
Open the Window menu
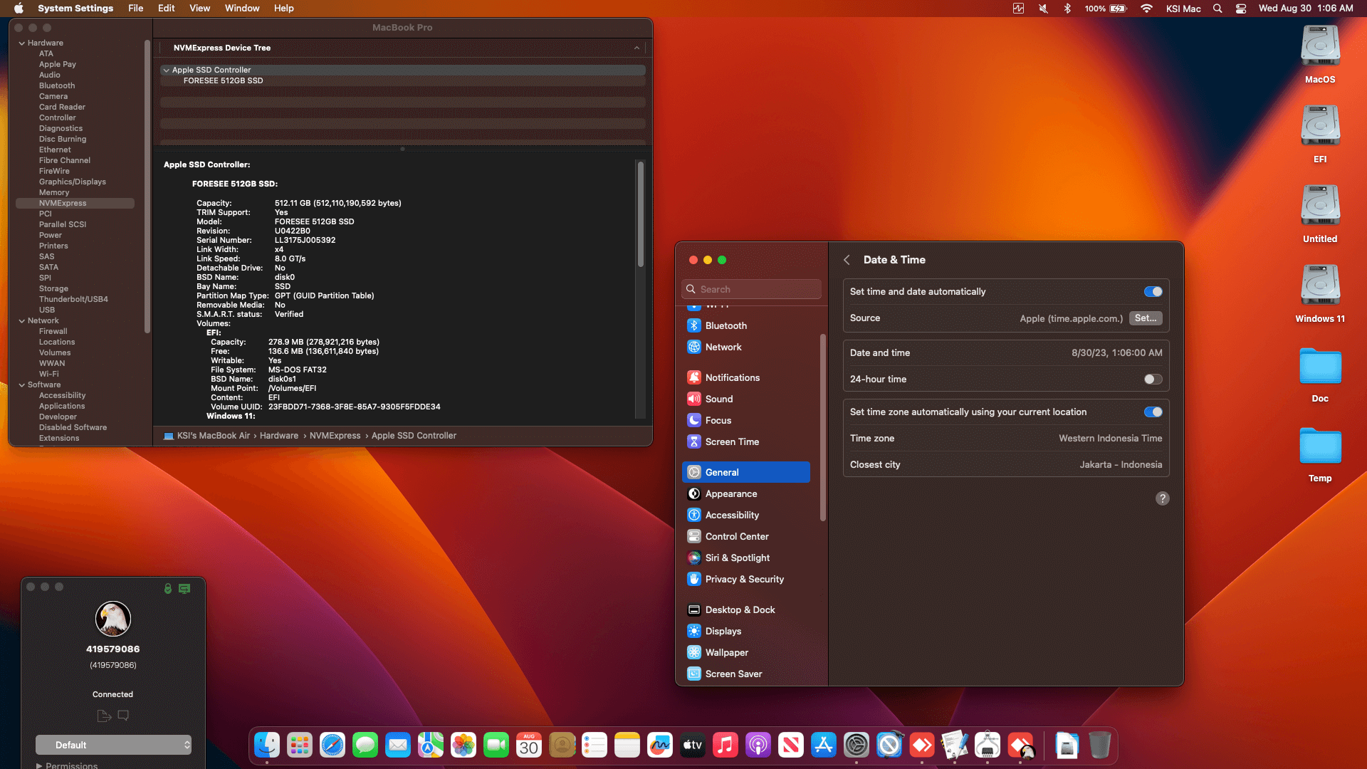[242, 8]
